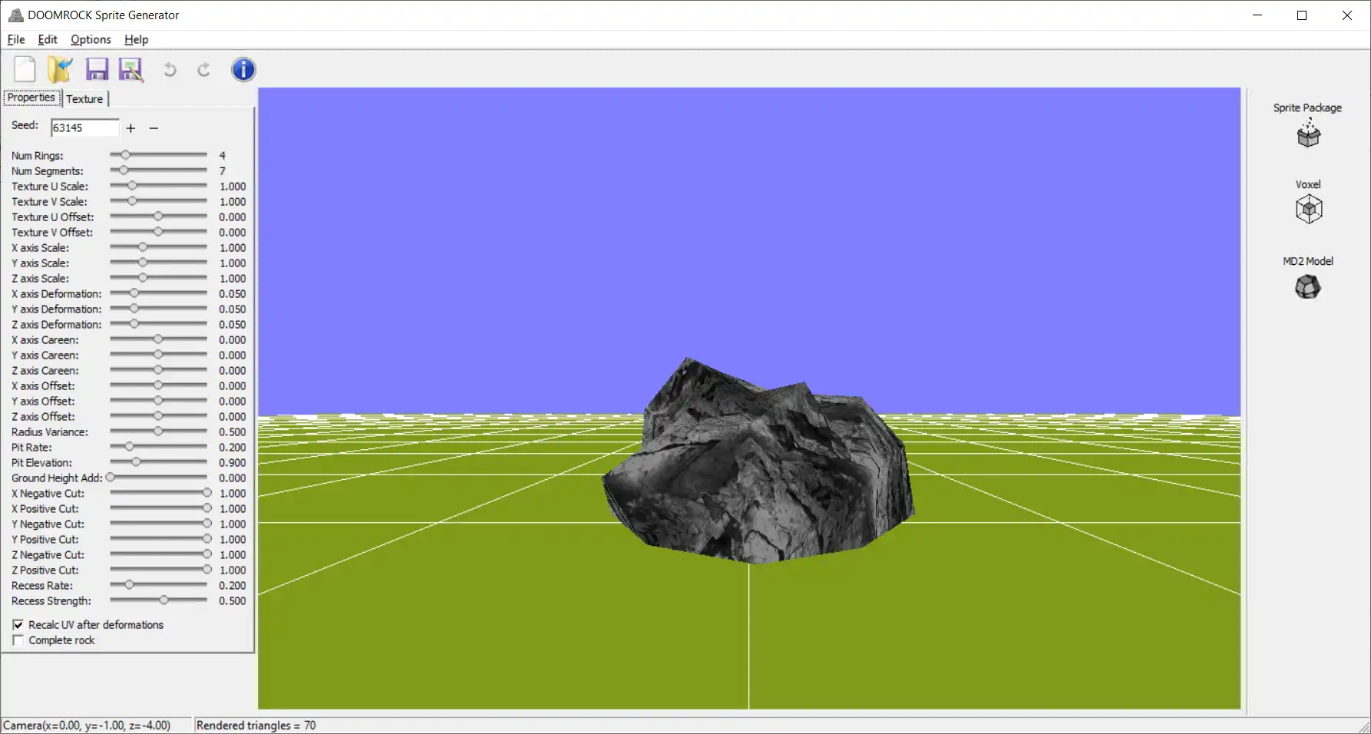The width and height of the screenshot is (1371, 734).
Task: Click the New file icon
Action: tap(25, 70)
